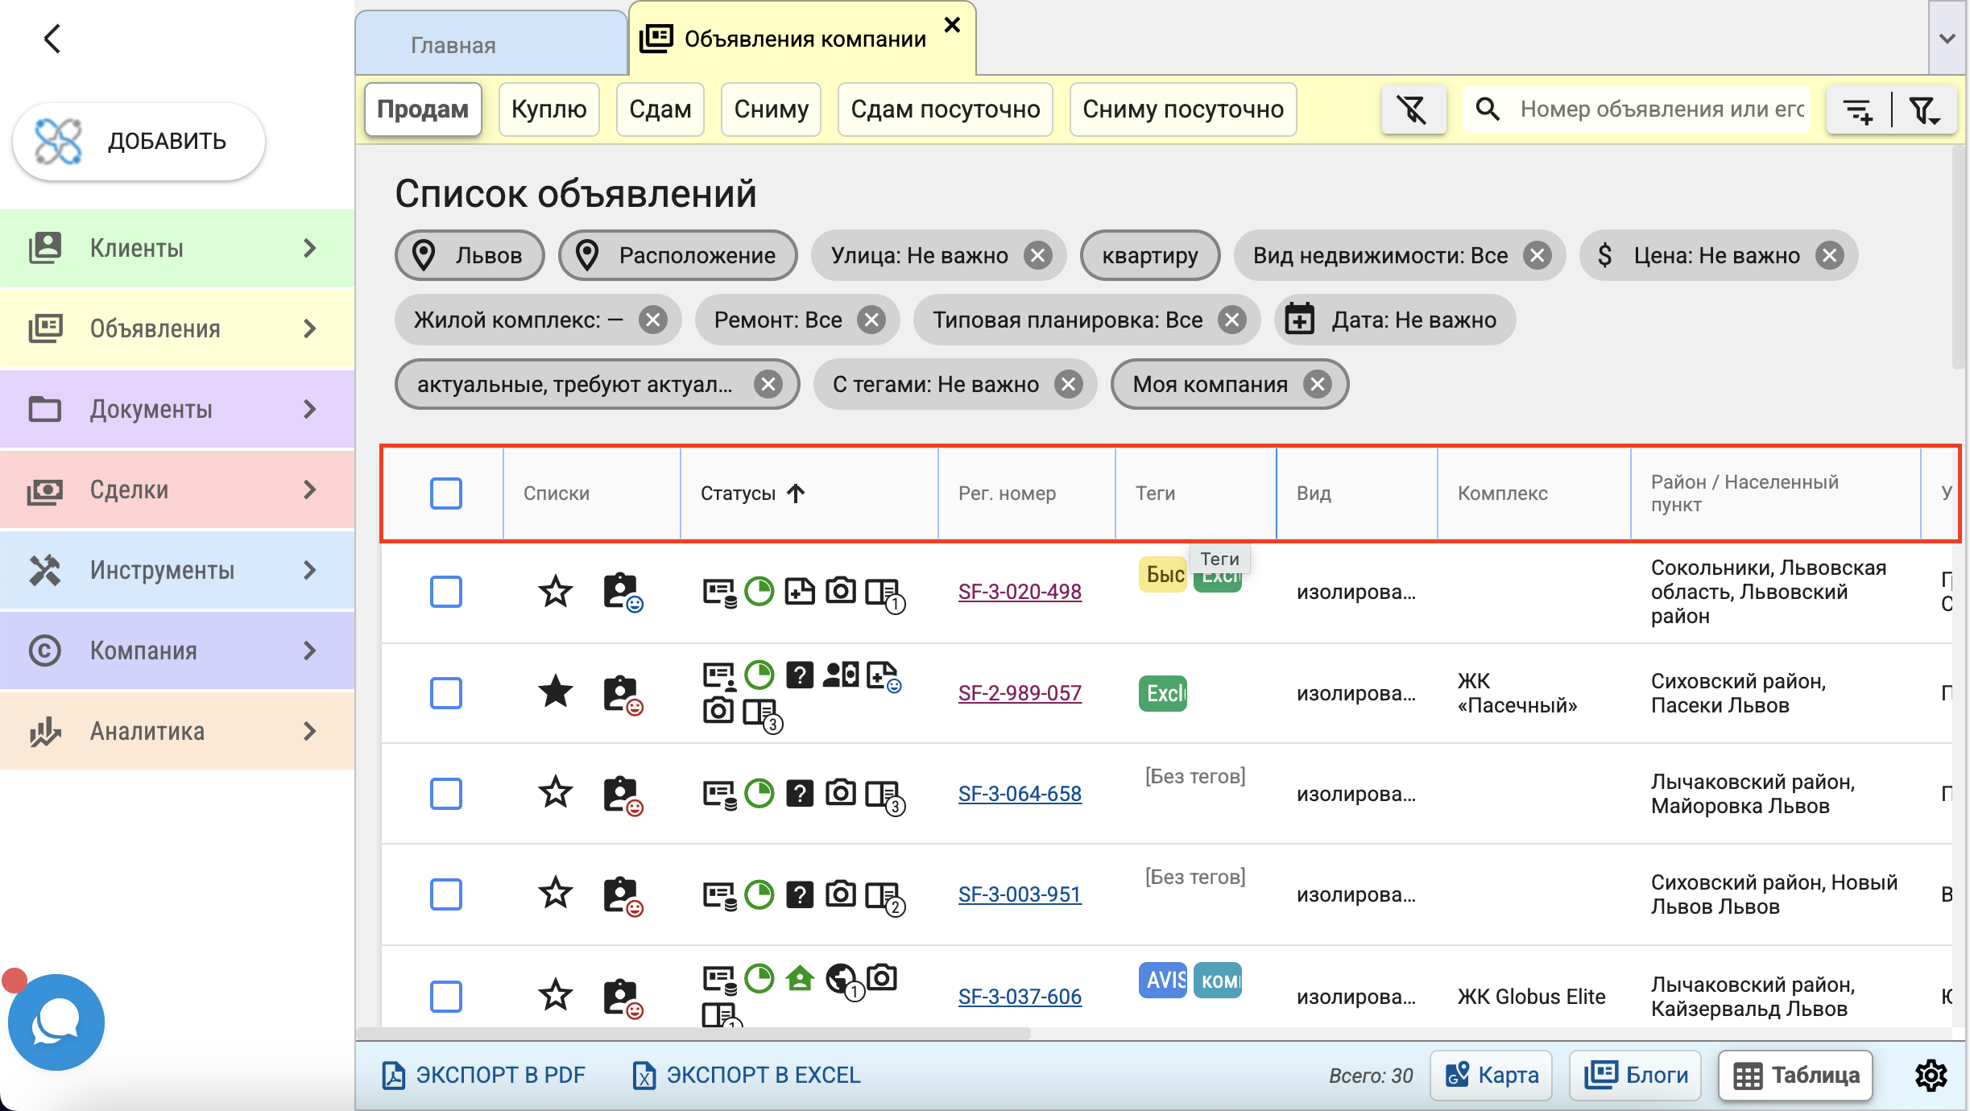Screen dimensions: 1970x1111
Task: Click the calendar icon in Дата chip
Action: (1299, 320)
